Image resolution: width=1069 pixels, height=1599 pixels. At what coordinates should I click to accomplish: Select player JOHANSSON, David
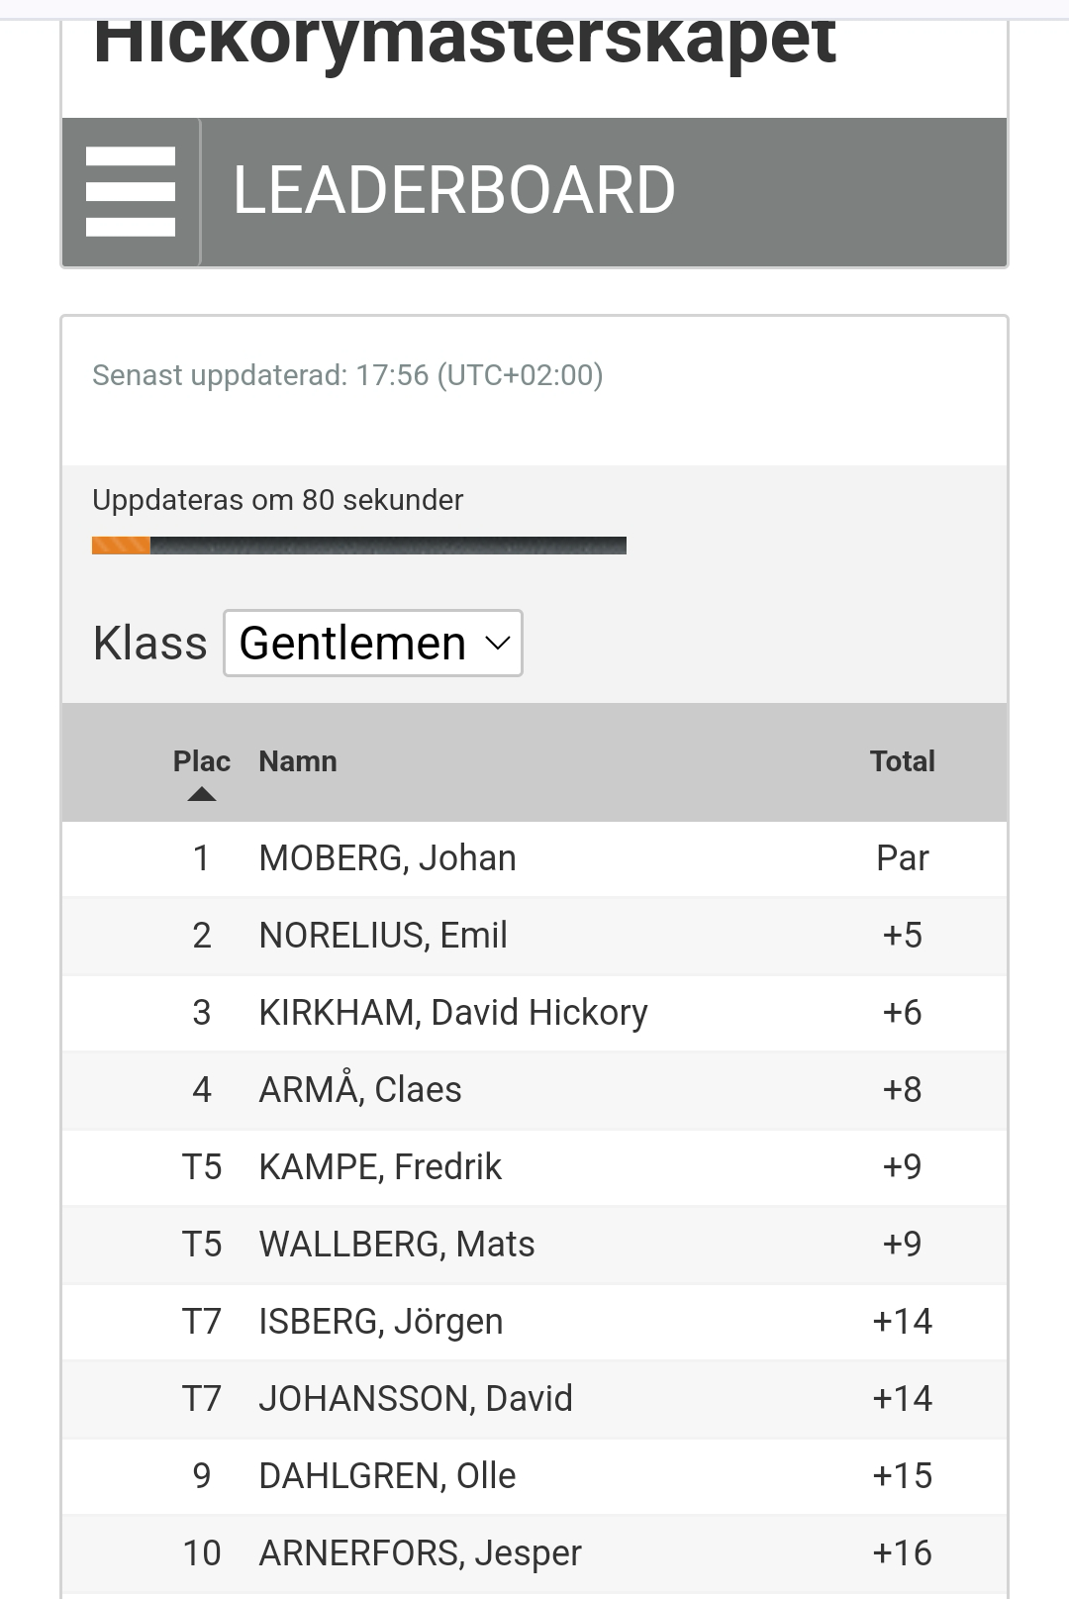(x=534, y=1399)
